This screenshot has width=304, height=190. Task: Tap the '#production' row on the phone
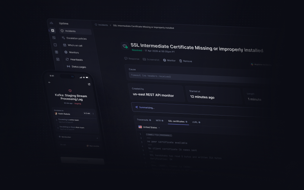pos(78,137)
